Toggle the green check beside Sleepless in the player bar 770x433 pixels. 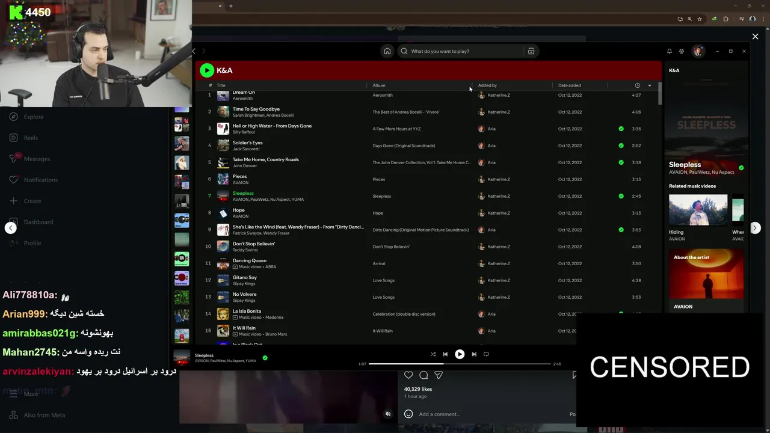[265, 358]
